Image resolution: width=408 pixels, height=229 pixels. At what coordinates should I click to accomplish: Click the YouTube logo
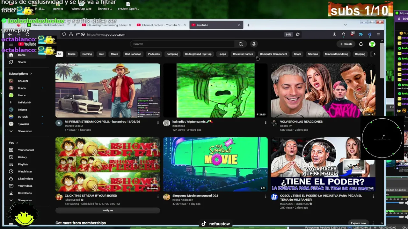[27, 44]
